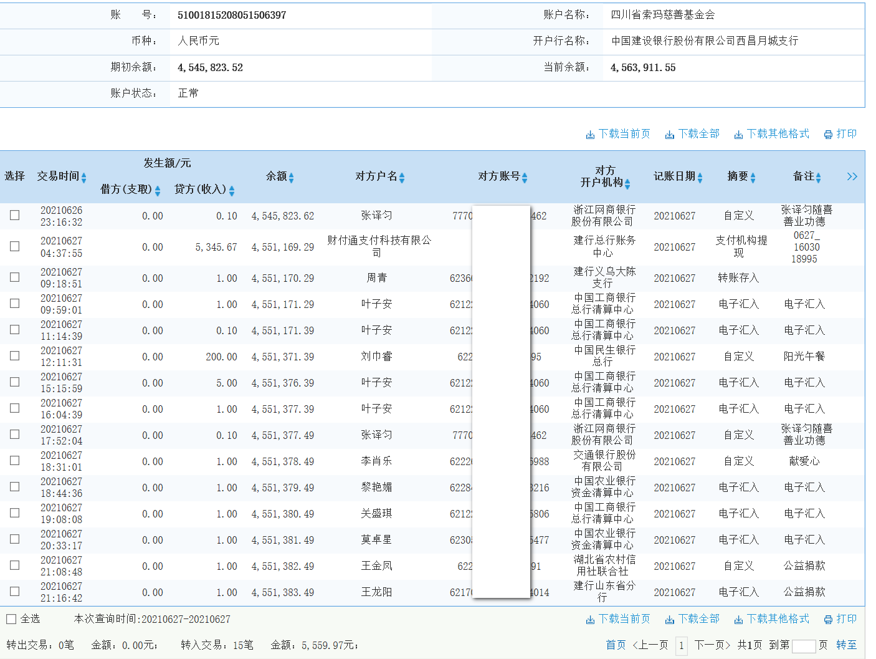
Task: Jump to the 首页 first page
Action: point(616,646)
